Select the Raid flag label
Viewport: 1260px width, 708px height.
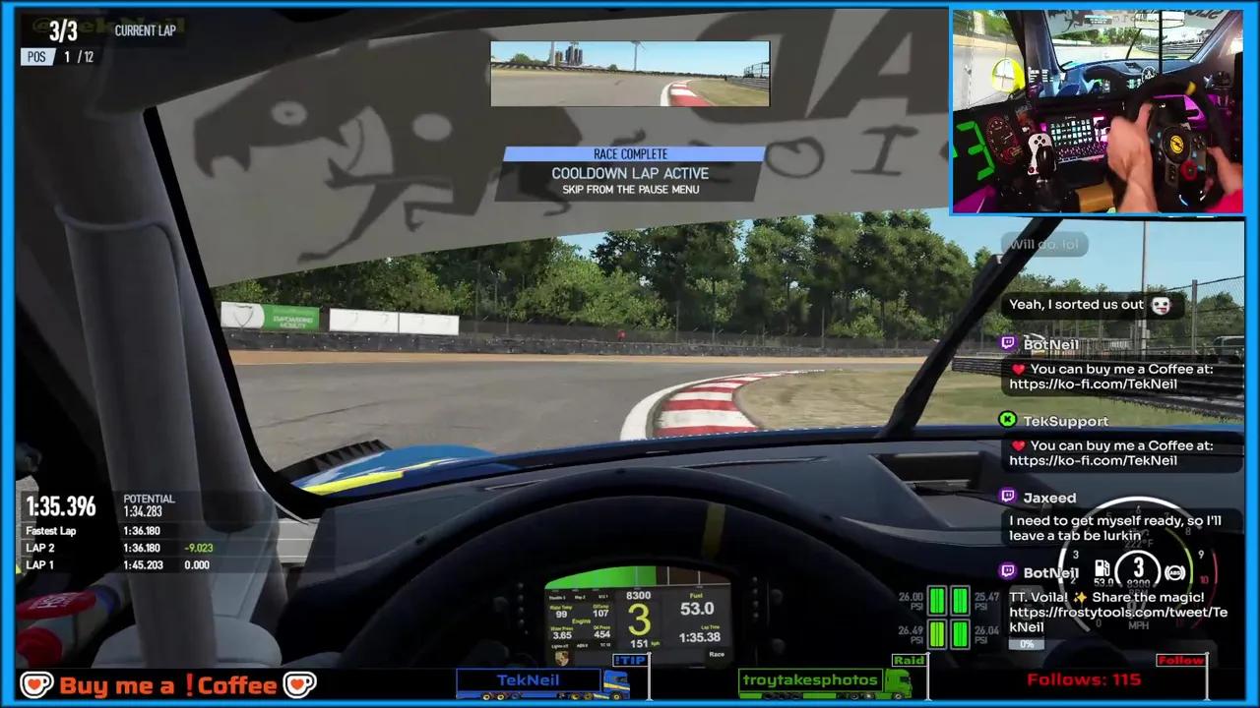click(x=908, y=661)
